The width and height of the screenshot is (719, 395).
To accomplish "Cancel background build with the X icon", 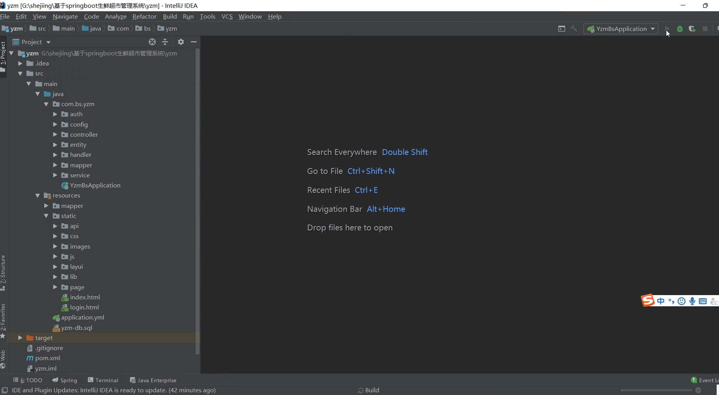I will click(x=698, y=390).
